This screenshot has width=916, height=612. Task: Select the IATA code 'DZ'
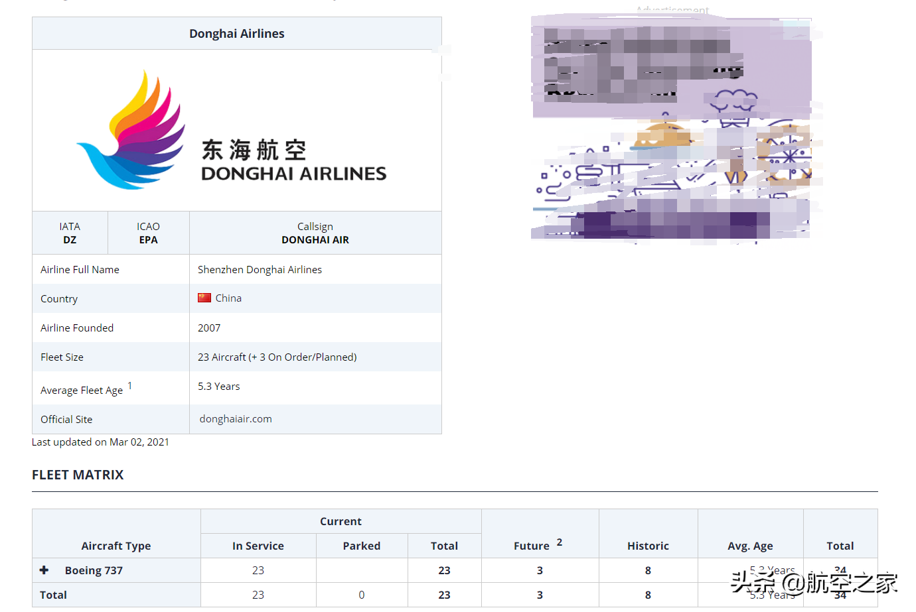click(x=70, y=240)
